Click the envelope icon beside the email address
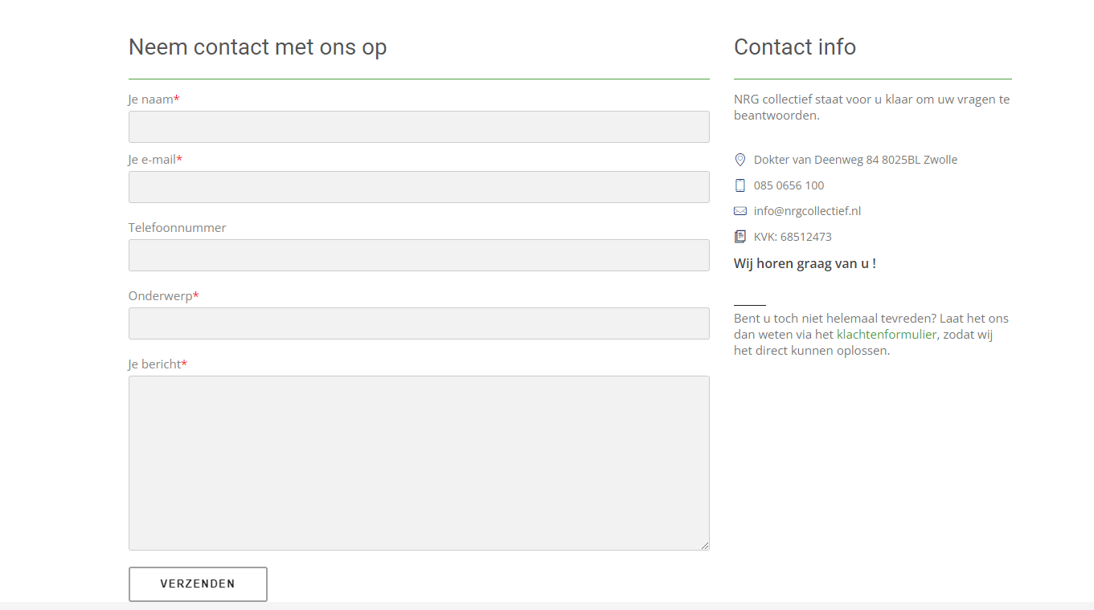 pyautogui.click(x=740, y=211)
